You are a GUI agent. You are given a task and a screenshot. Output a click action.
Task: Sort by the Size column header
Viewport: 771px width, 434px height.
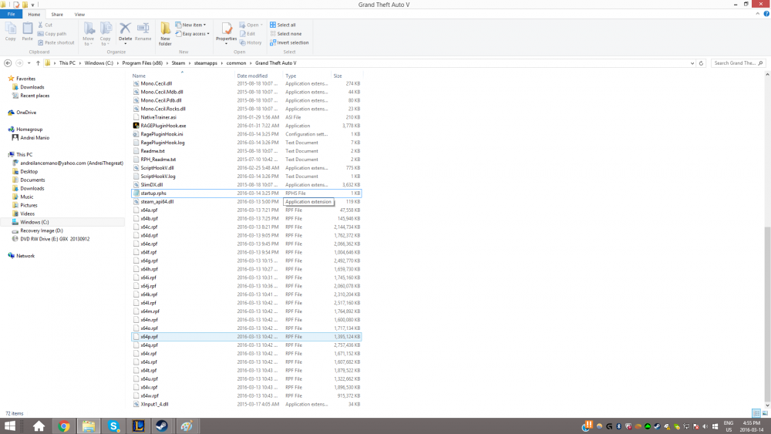pos(347,76)
